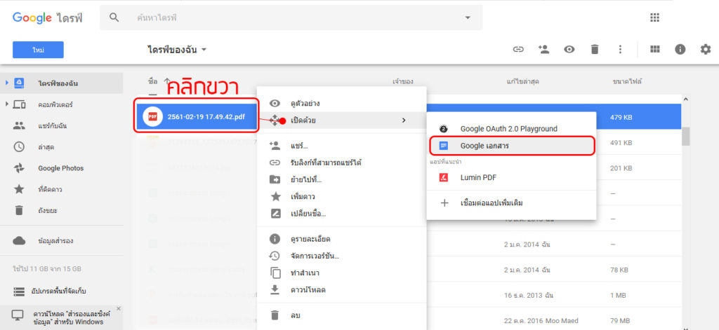Expand the คอมพิวเตอร์ tree arrow in sidebar
719x330 pixels.
pyautogui.click(x=6, y=104)
